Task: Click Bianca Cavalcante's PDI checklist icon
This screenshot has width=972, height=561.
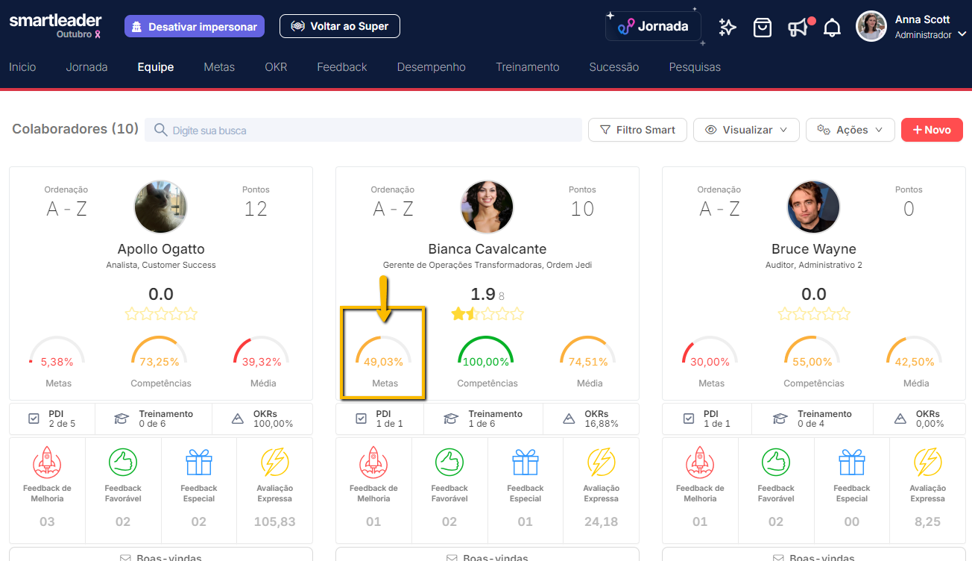Action: [x=362, y=419]
